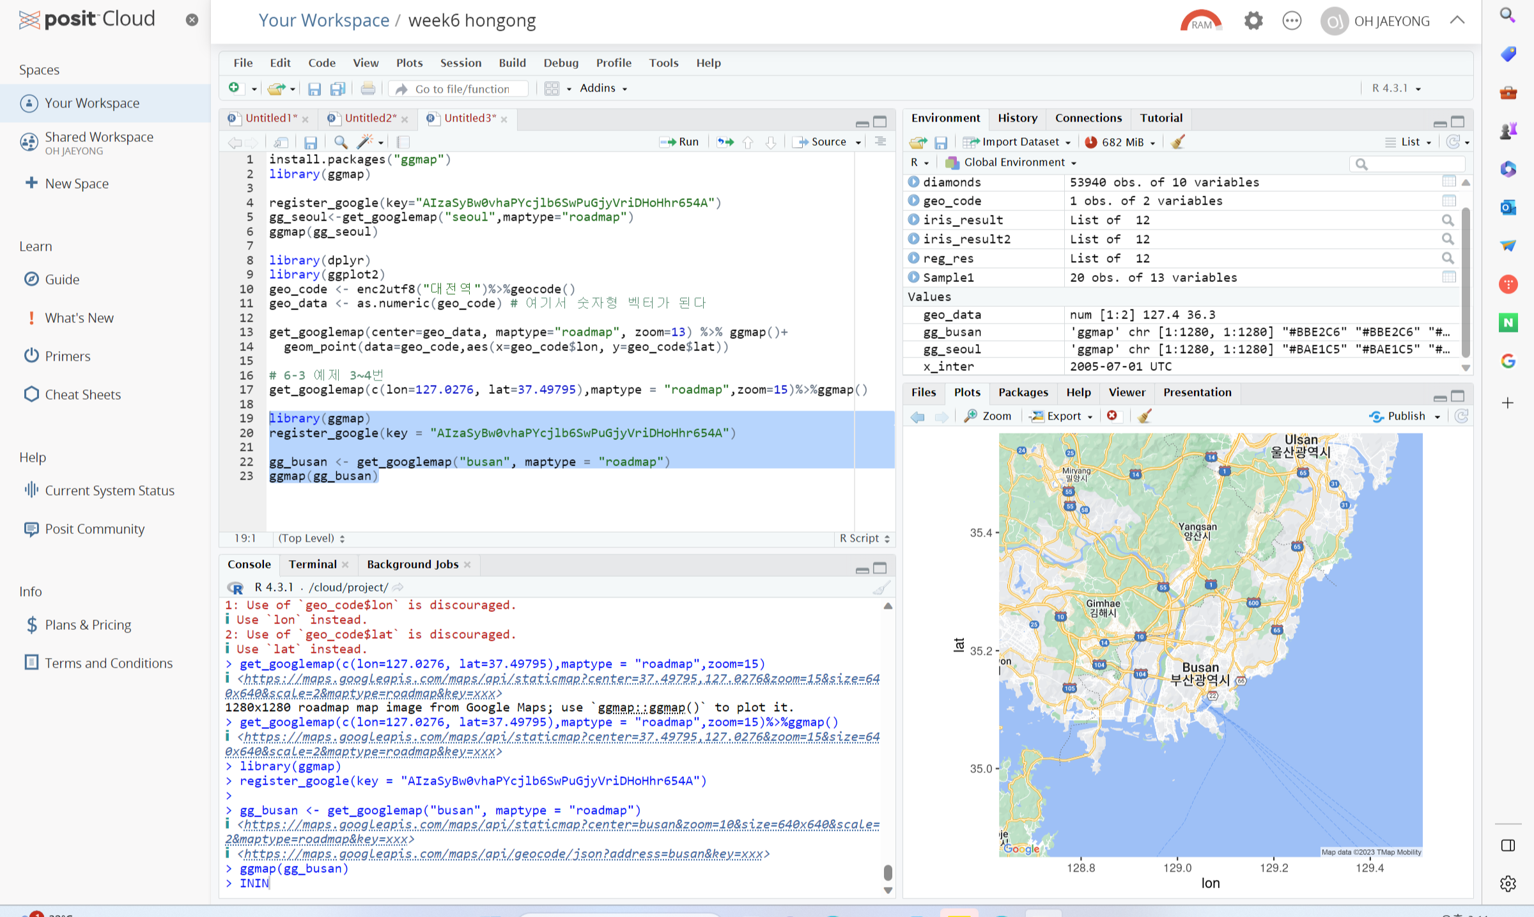Expand the diamonds data frame entry

(913, 182)
